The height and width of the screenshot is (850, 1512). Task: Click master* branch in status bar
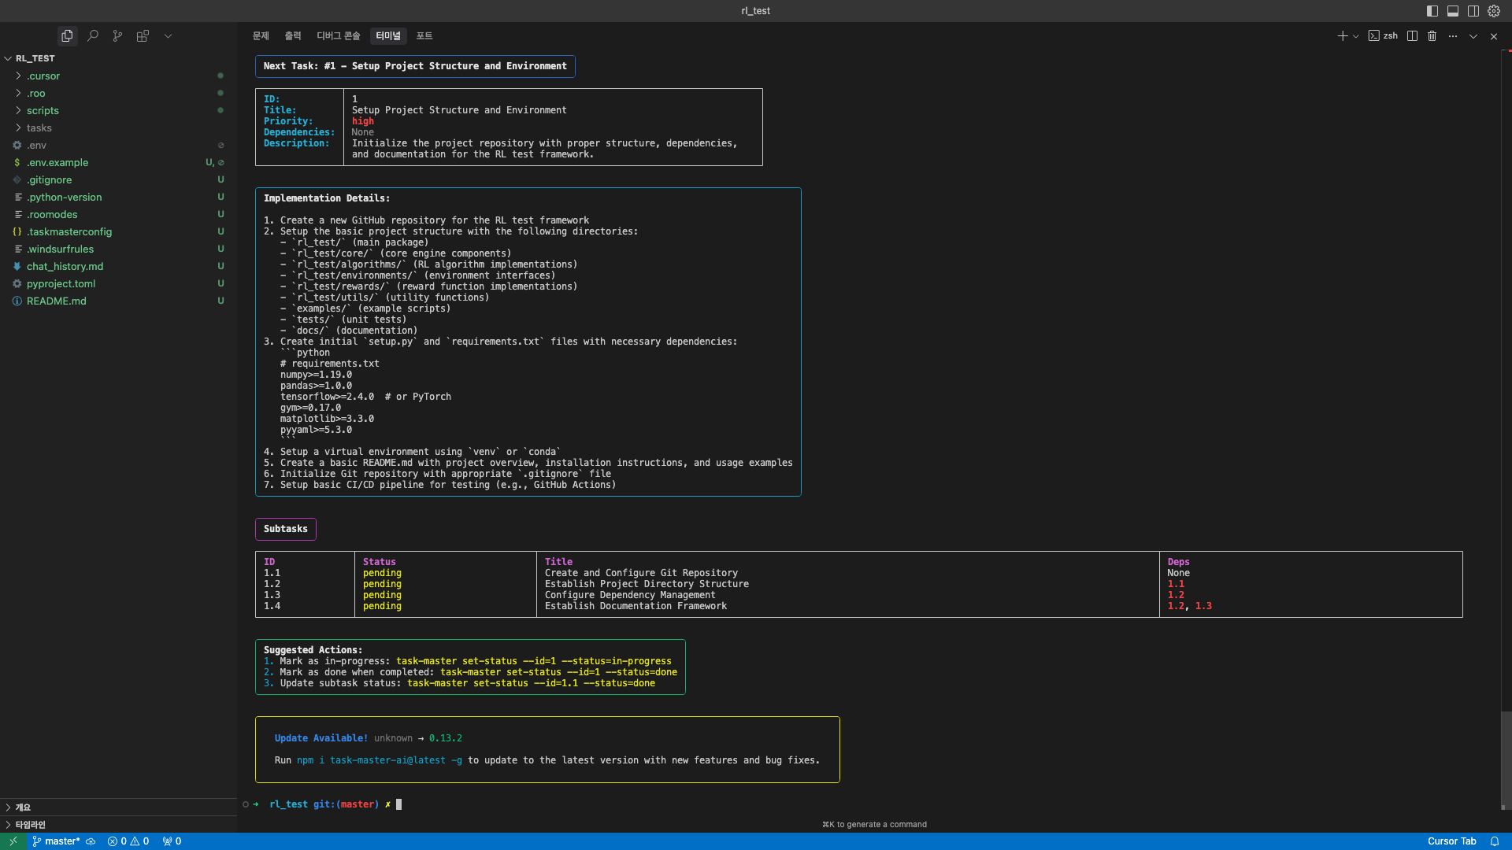pos(56,841)
